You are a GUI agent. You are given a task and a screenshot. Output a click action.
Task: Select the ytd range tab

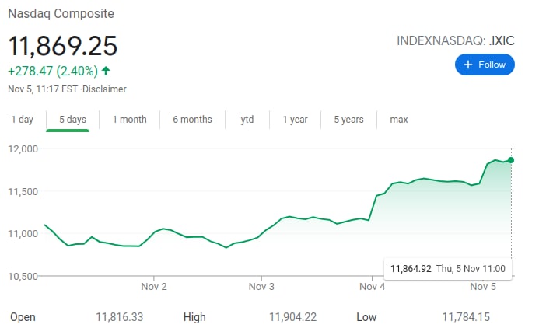tap(247, 120)
